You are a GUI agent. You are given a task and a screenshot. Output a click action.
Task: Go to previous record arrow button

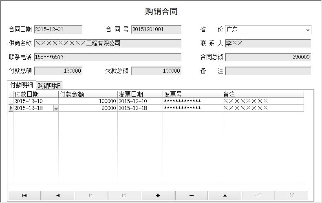pos(58,196)
